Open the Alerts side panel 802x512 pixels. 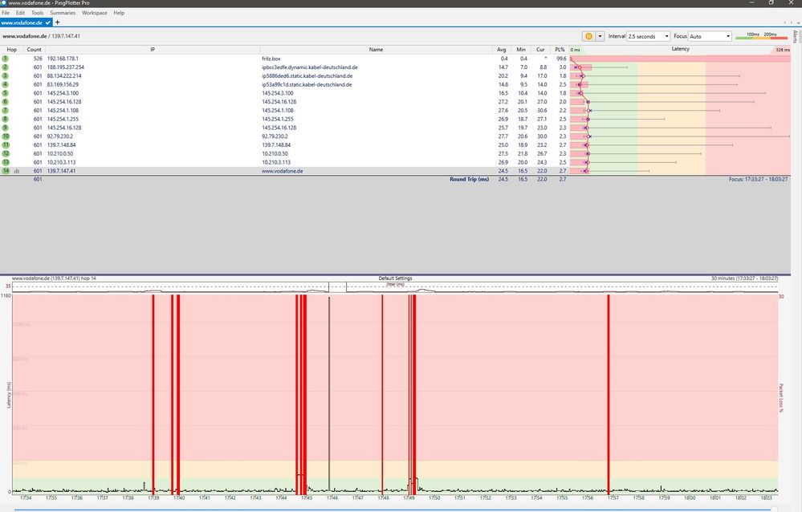[796, 37]
